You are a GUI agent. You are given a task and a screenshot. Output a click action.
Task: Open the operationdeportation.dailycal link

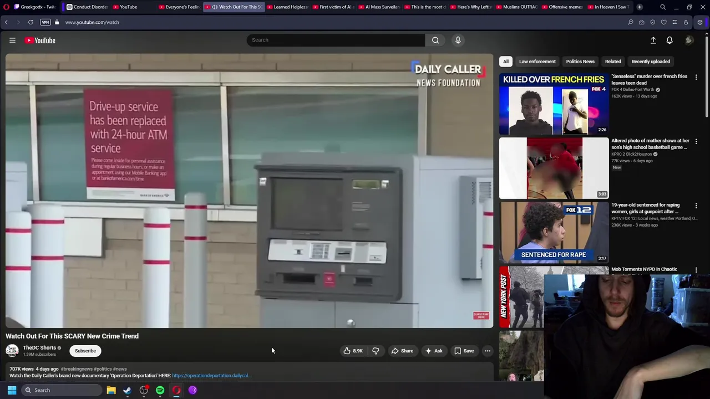211,376
